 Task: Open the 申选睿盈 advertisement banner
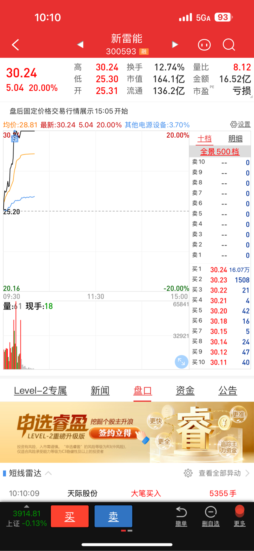coord(127,432)
